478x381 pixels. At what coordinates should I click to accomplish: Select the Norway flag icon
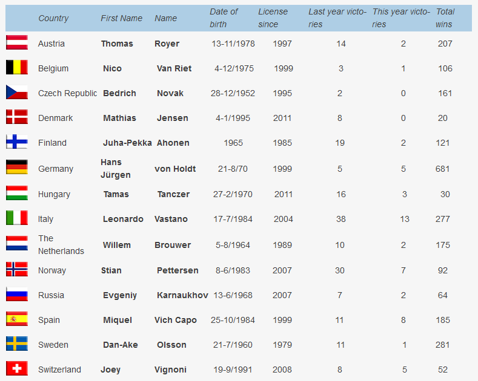point(17,269)
